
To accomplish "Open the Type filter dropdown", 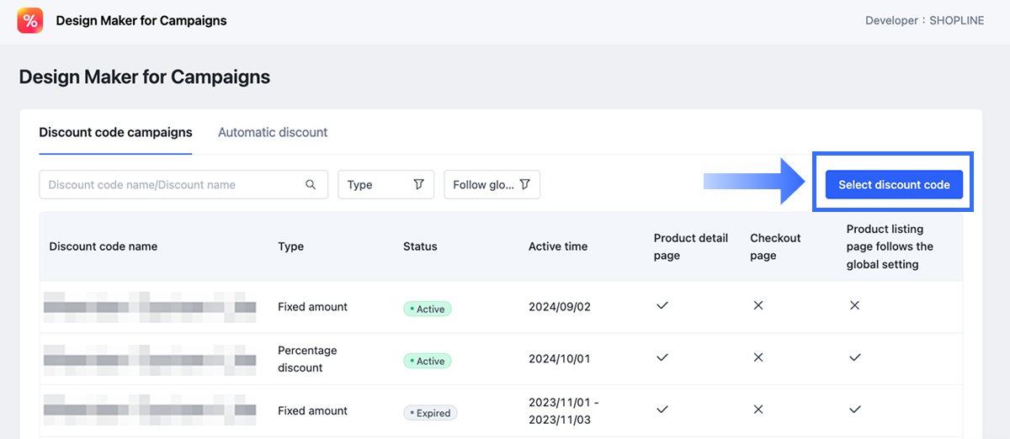I will click(385, 185).
